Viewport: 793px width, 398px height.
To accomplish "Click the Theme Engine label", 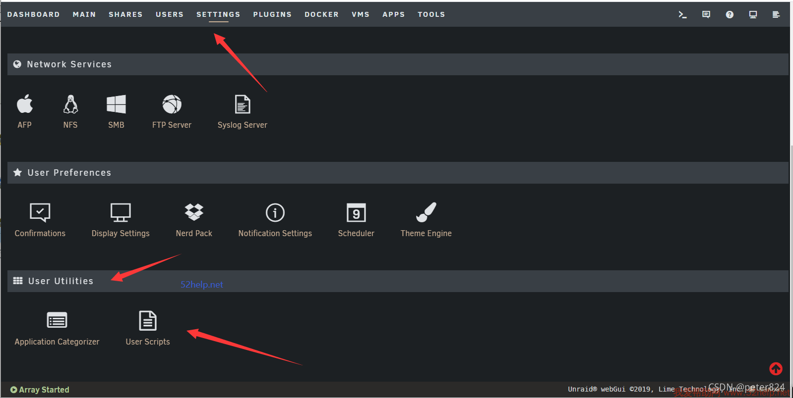I will coord(426,234).
